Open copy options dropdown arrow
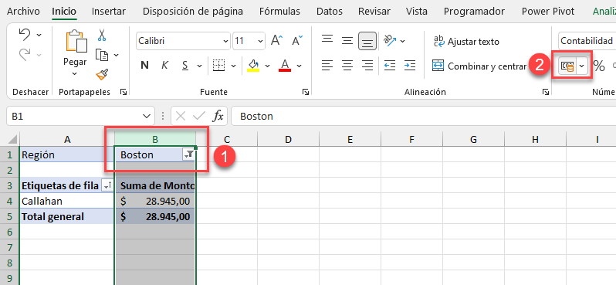 coord(116,55)
